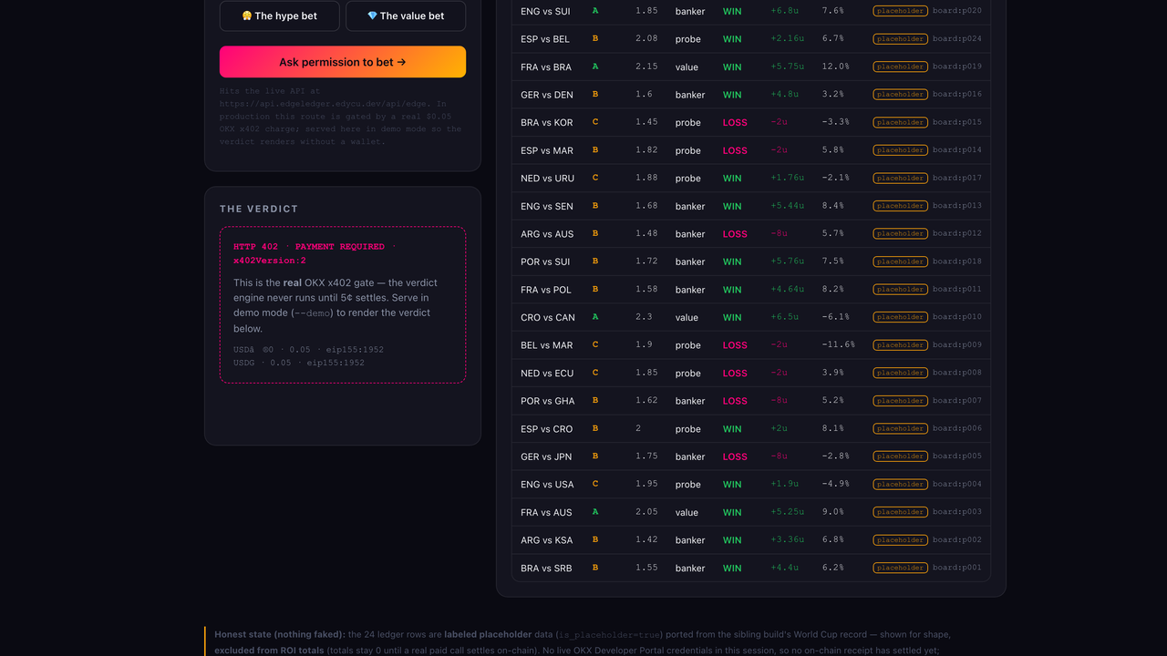
Task: Click placeholder badge in ENG vs SUI row
Action: click(900, 11)
